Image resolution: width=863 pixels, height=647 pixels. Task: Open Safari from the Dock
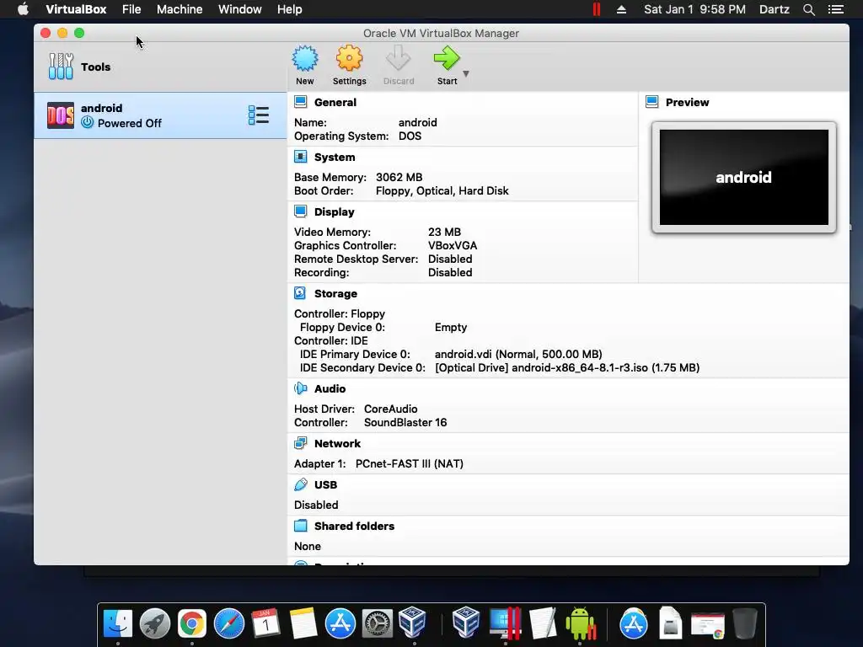[229, 624]
